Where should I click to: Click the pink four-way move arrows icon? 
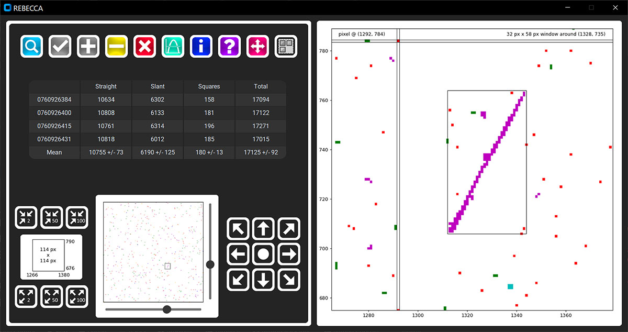coord(257,47)
